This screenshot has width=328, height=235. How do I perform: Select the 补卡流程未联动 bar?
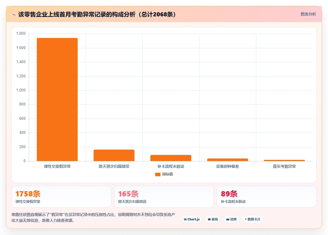point(171,158)
